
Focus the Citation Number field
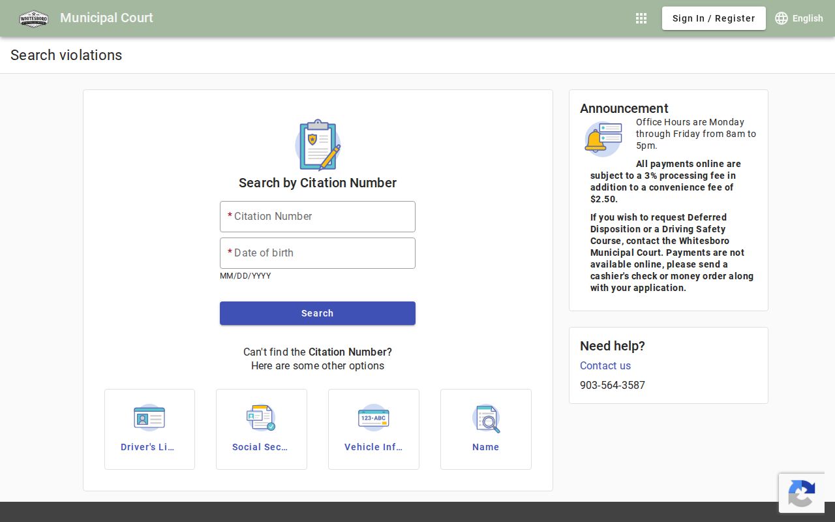pyautogui.click(x=318, y=217)
